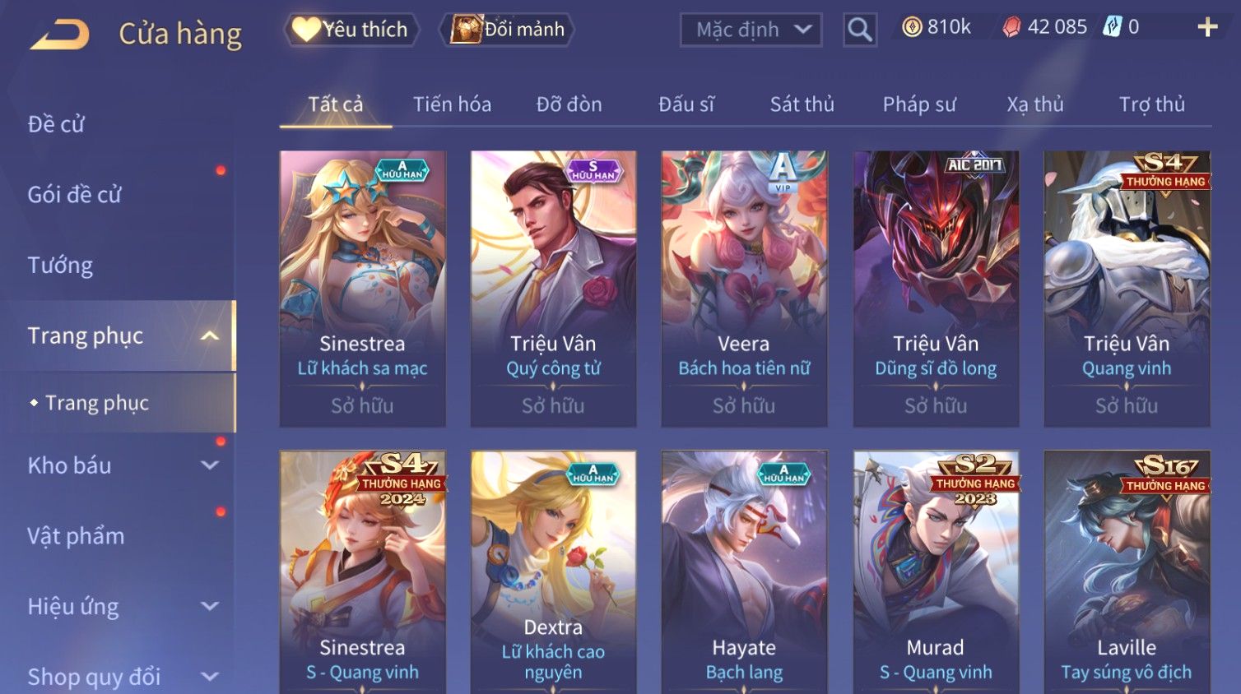Go to Tướng in sidebar
Viewport: 1241px width, 694px height.
pyautogui.click(x=60, y=266)
